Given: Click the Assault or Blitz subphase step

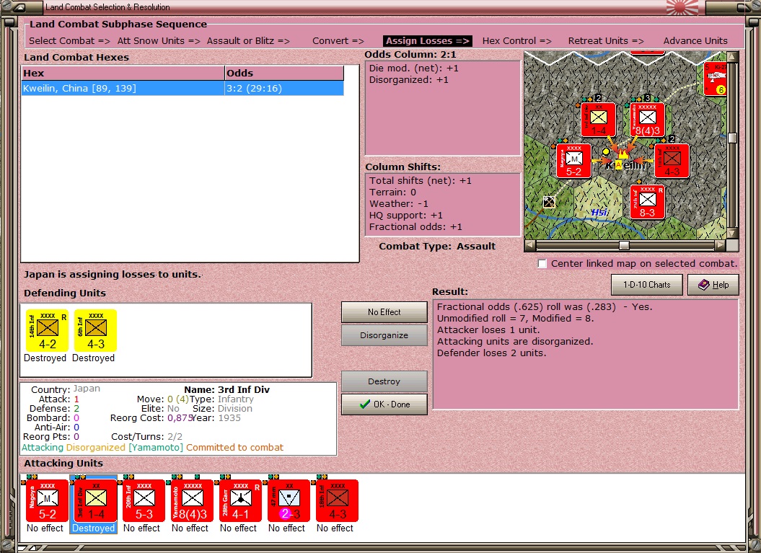Looking at the screenshot, I should pyautogui.click(x=248, y=41).
